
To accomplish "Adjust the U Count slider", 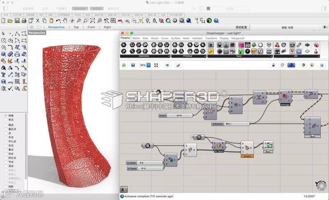I will tap(145, 163).
